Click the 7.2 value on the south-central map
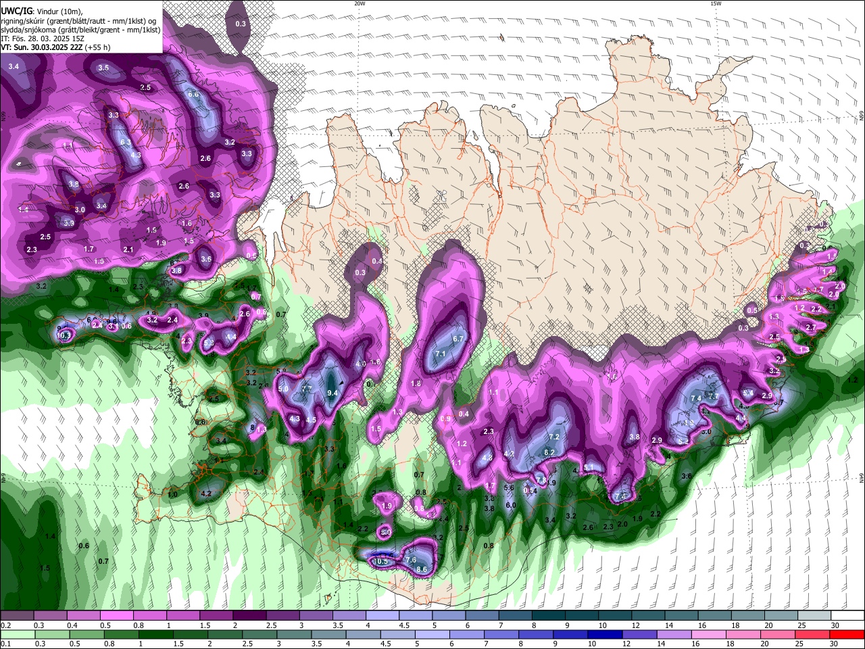This screenshot has height=649, width=865. 554,437
